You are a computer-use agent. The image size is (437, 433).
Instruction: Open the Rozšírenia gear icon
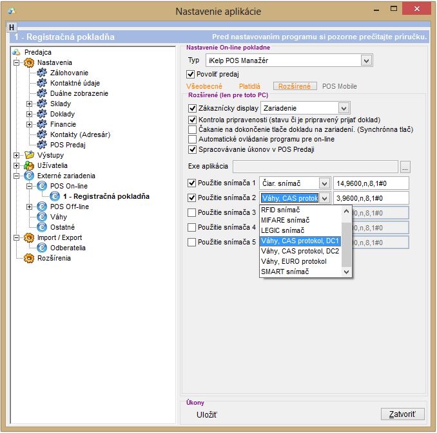tap(29, 258)
